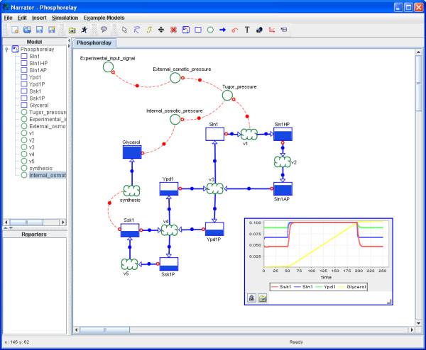Choose the text T tool
Viewport: 426px width, 350px height.
click(x=246, y=30)
